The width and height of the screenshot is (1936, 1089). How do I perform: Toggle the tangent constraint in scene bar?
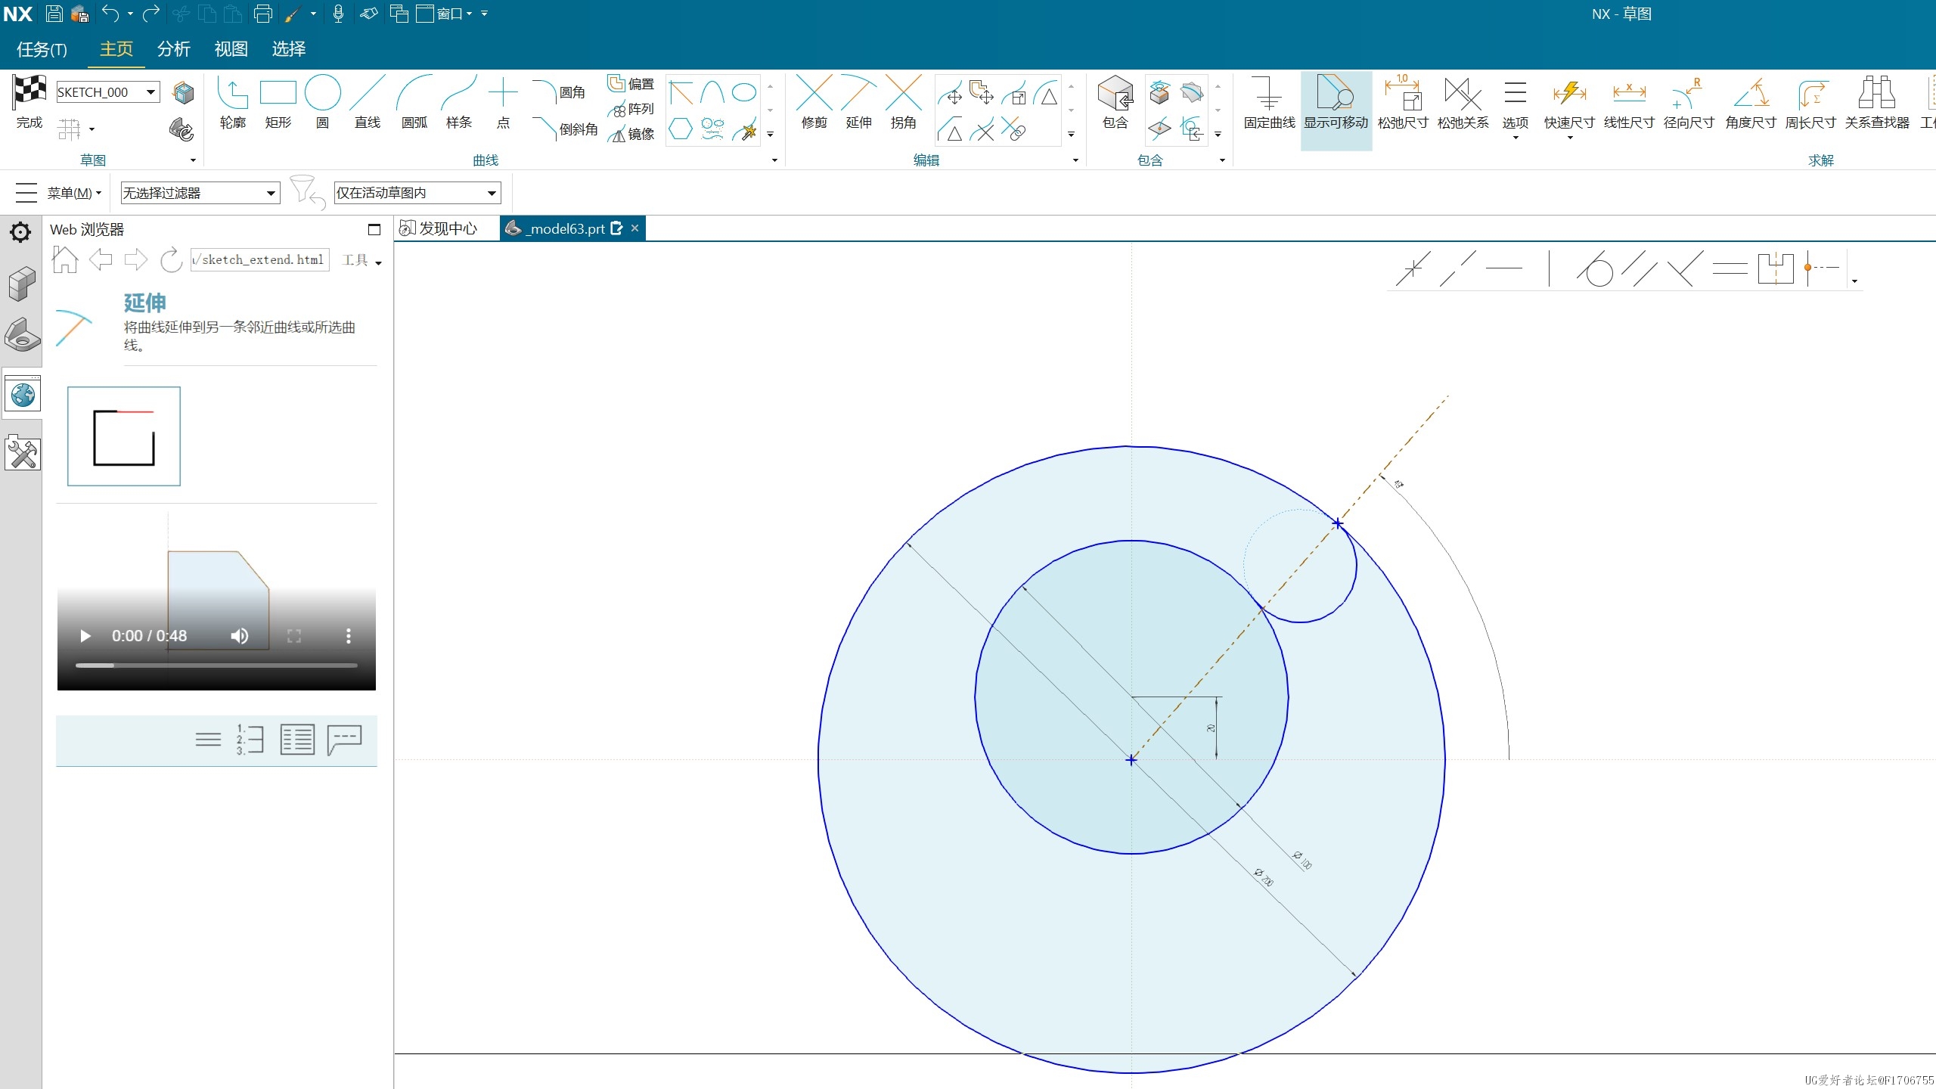point(1594,268)
